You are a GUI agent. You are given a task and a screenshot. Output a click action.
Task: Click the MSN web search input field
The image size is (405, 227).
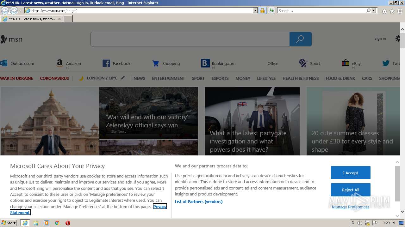click(x=190, y=39)
